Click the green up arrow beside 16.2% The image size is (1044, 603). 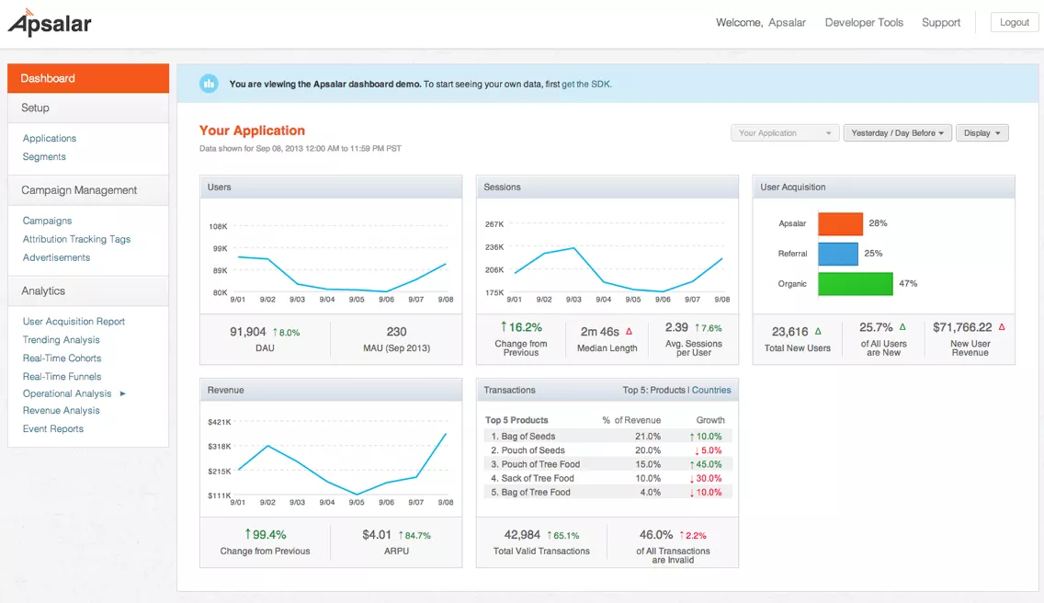point(504,326)
